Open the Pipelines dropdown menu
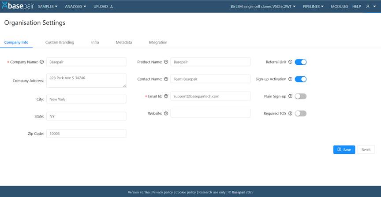The width and height of the screenshot is (381, 197). pos(313,7)
